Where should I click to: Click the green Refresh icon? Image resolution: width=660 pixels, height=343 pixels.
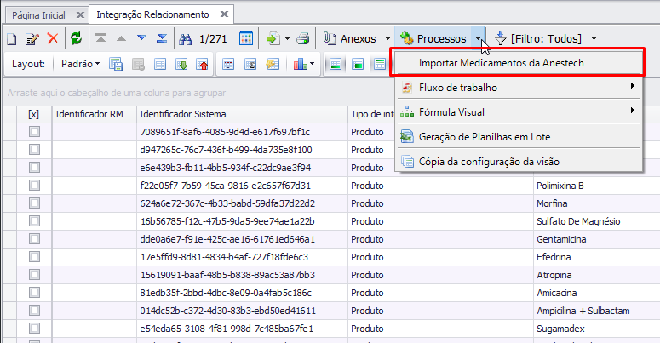tap(76, 38)
